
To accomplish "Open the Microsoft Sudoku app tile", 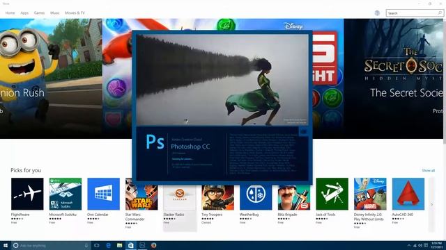I will [66, 194].
